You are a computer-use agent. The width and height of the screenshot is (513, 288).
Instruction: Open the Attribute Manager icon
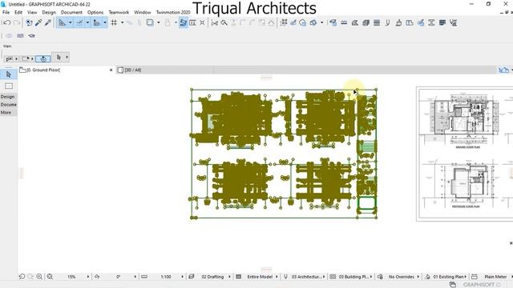(x=442, y=22)
